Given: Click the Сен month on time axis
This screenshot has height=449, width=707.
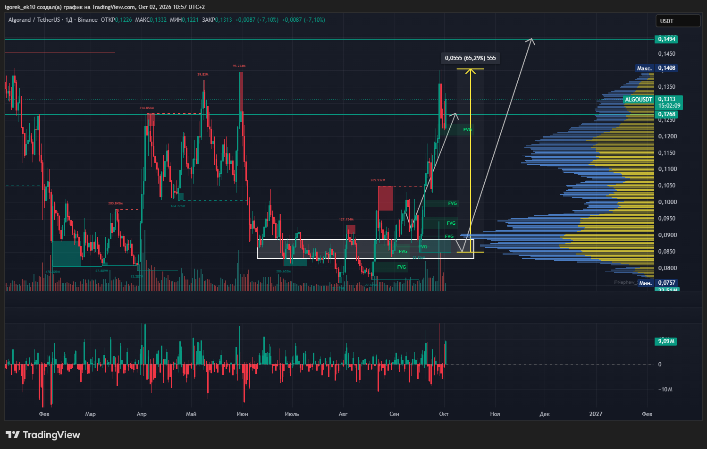Looking at the screenshot, I should [x=394, y=414].
